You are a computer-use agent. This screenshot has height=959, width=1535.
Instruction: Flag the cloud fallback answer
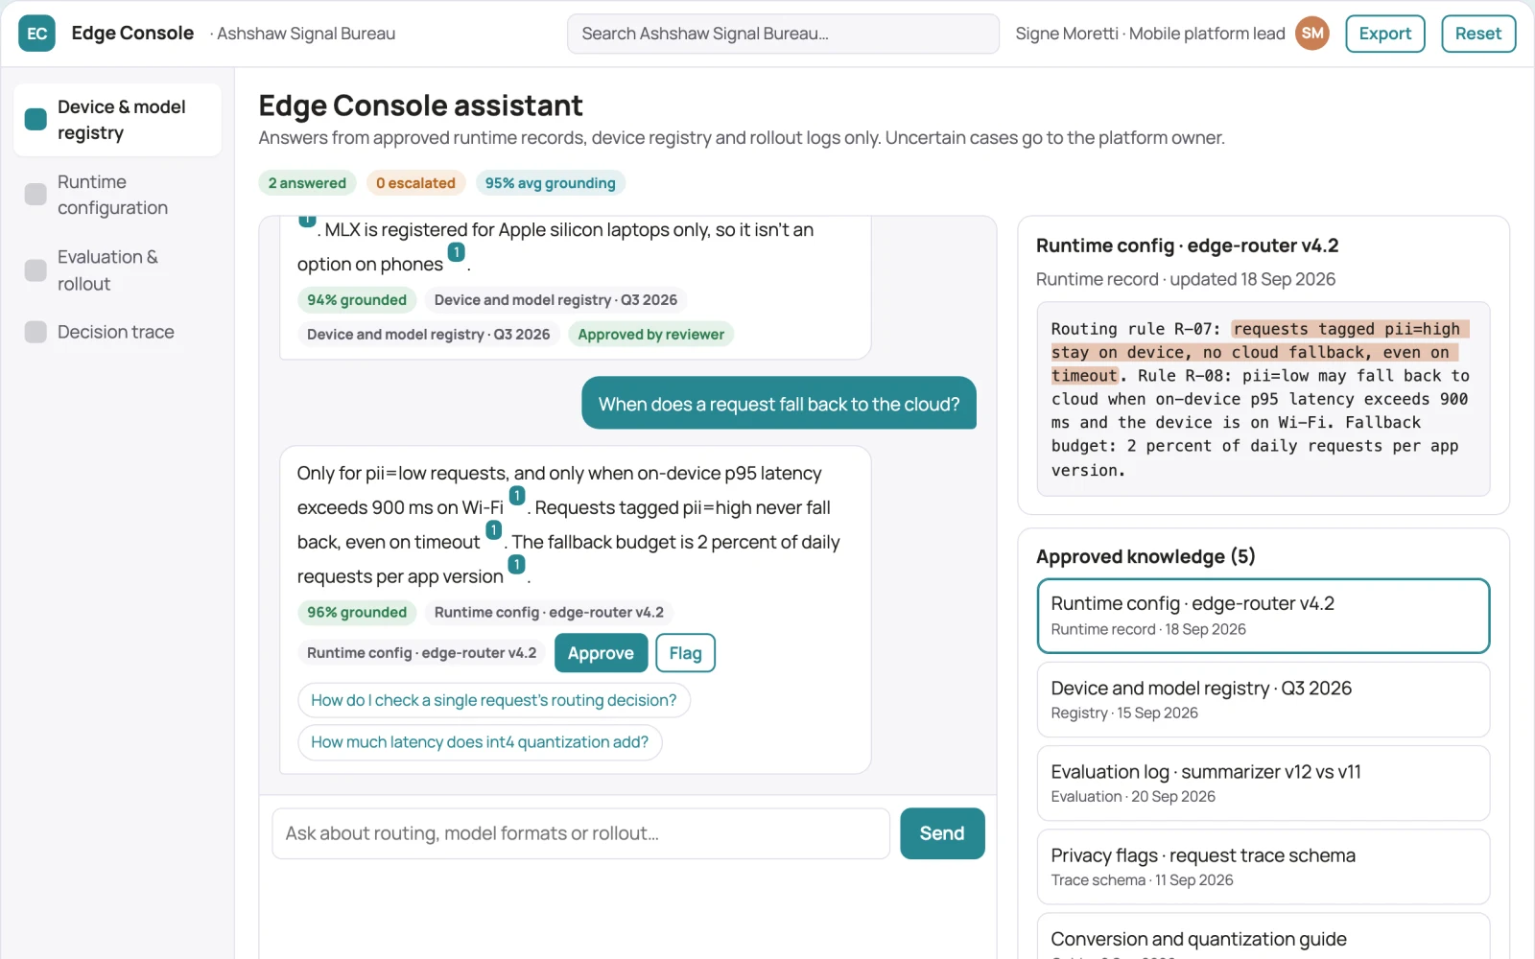tap(685, 653)
